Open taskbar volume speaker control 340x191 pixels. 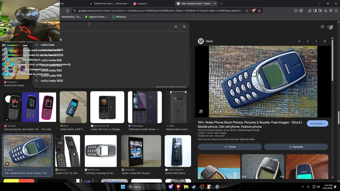(318, 187)
